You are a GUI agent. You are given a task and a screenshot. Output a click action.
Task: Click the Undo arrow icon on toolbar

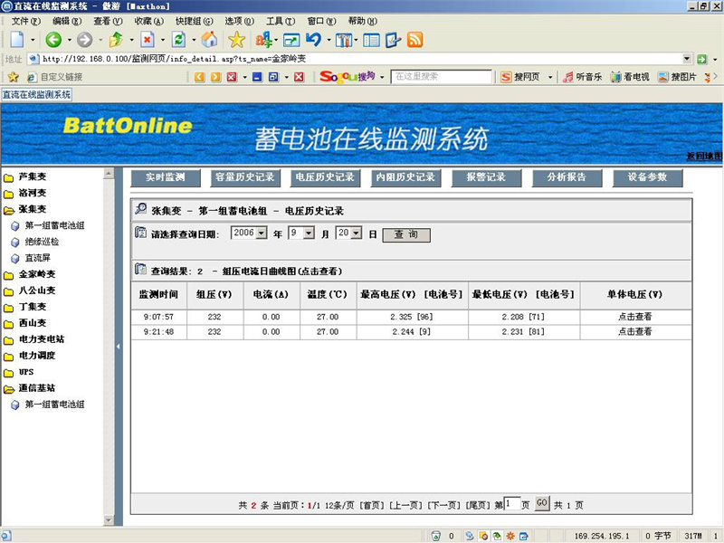coord(314,40)
